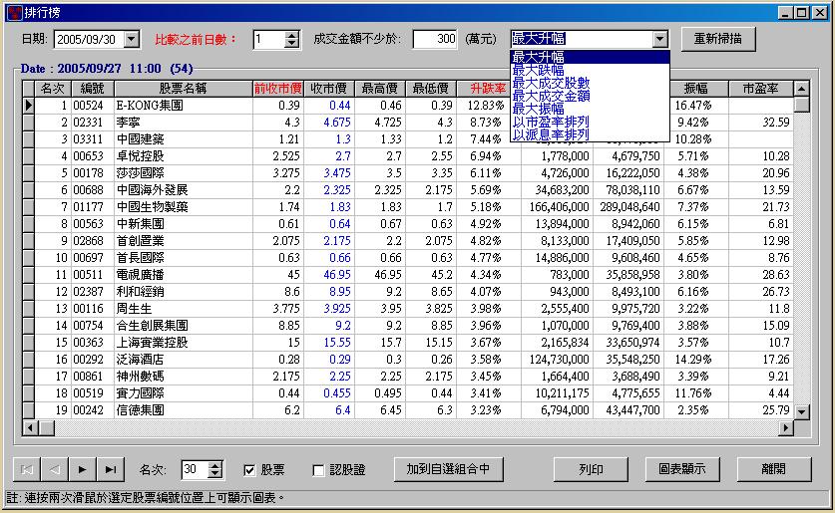Uncheck the 股票 checkbox
Viewport: 835px width, 513px height.
(x=249, y=470)
